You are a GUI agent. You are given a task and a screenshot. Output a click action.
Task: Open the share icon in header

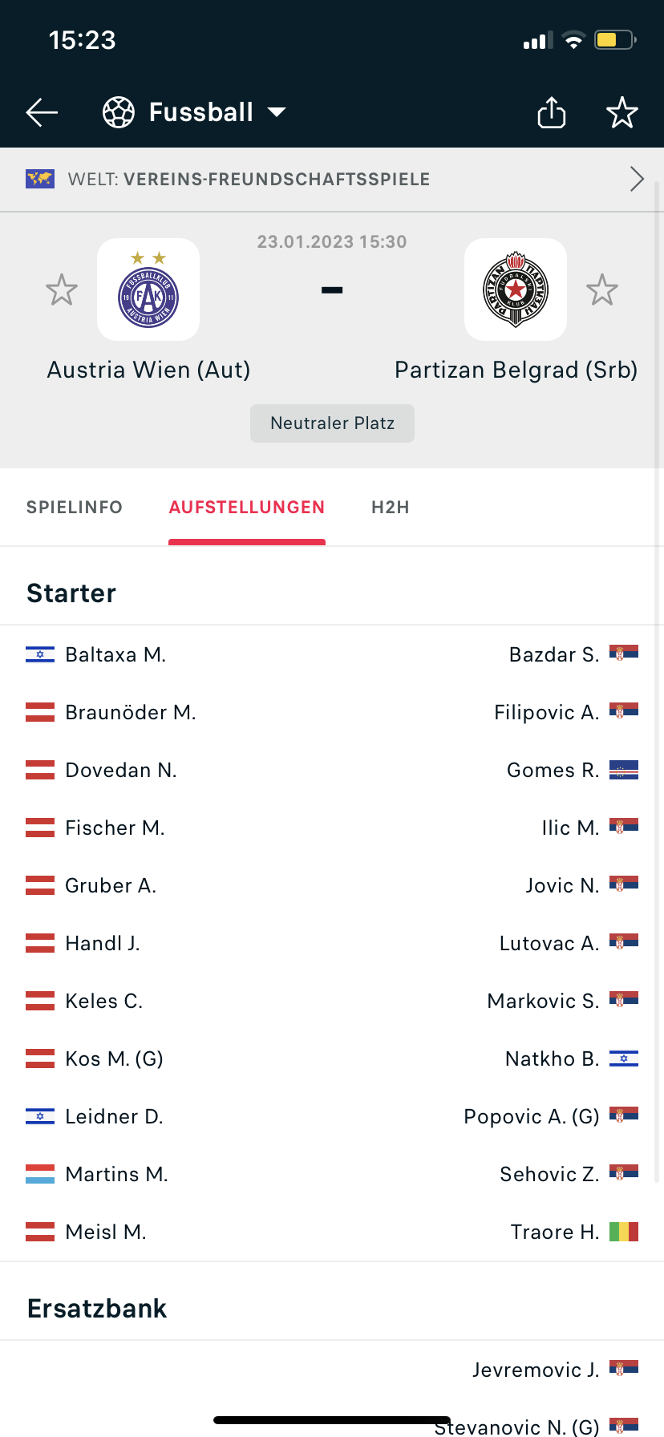[551, 112]
